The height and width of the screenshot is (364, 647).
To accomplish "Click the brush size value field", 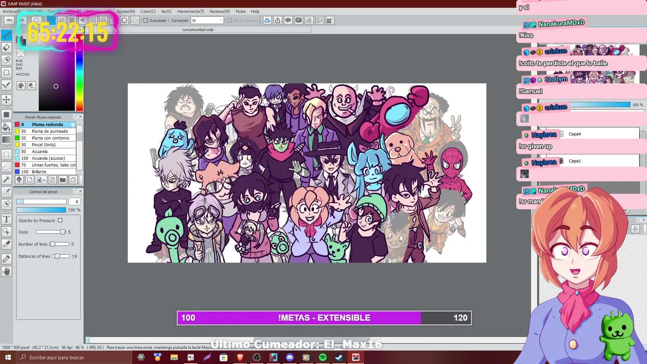I will point(74,202).
